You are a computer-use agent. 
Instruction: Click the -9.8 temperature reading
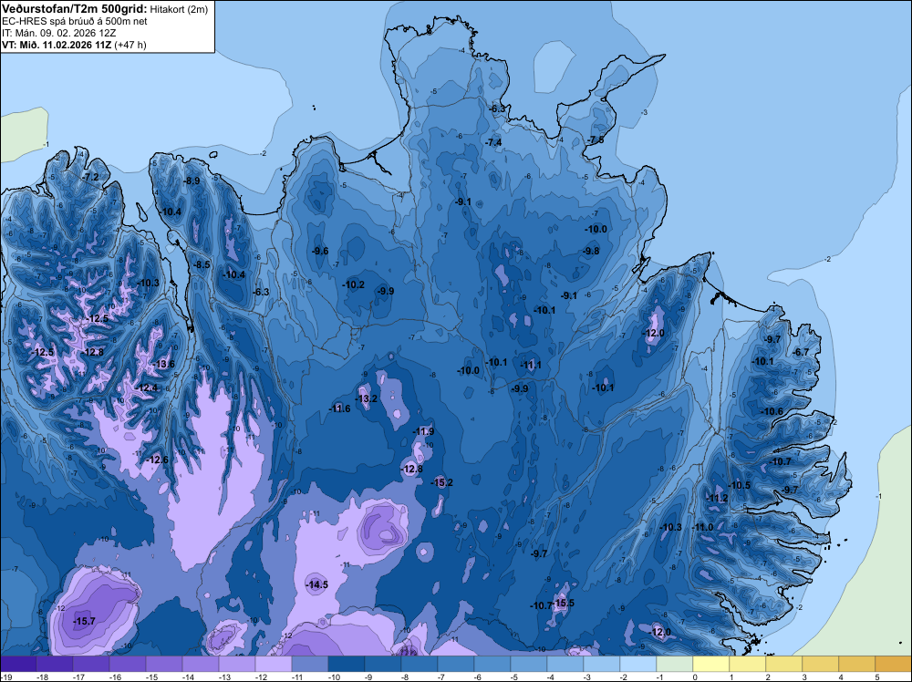coord(591,251)
